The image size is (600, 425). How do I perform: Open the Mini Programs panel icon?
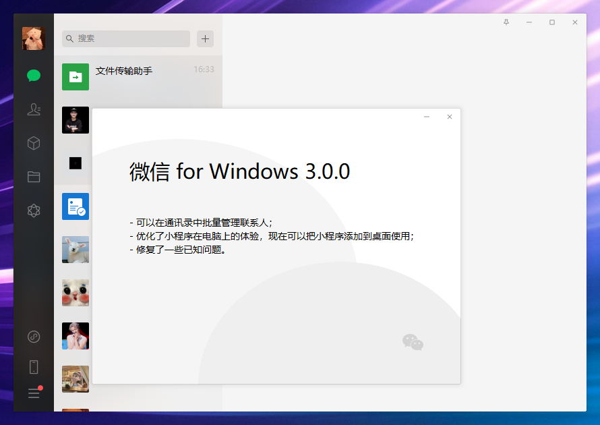(34, 337)
